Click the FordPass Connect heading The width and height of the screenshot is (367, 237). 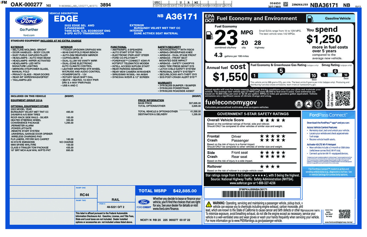click(328, 115)
